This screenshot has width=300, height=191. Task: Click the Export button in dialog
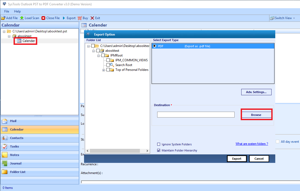point(237,159)
